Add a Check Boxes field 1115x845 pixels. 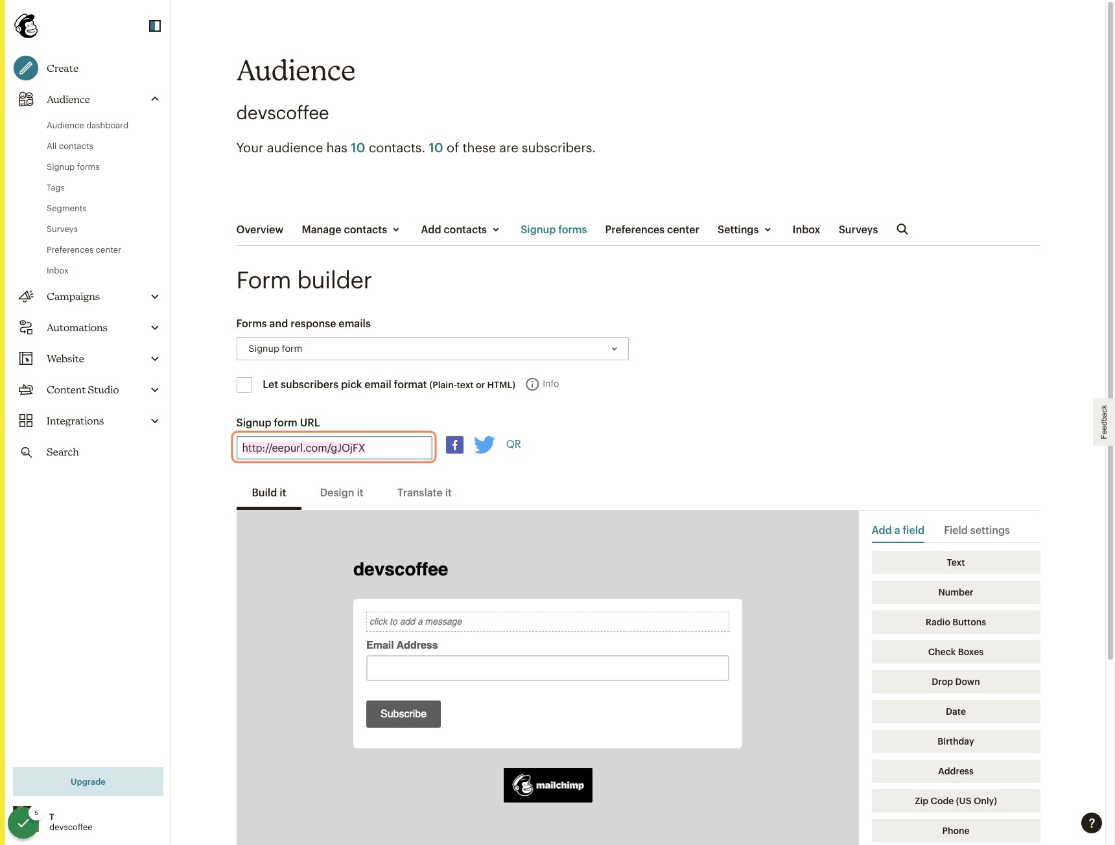point(956,652)
